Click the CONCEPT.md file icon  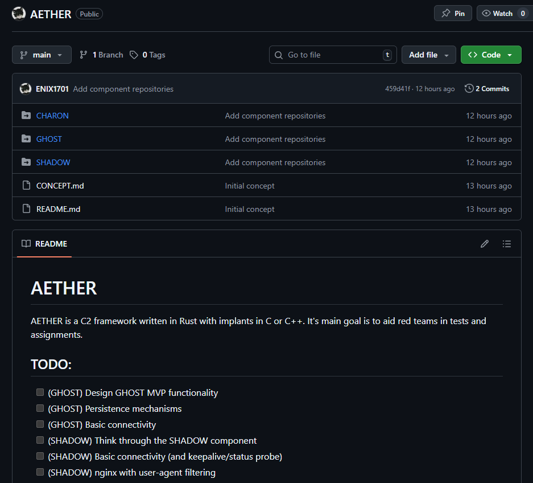pyautogui.click(x=26, y=186)
